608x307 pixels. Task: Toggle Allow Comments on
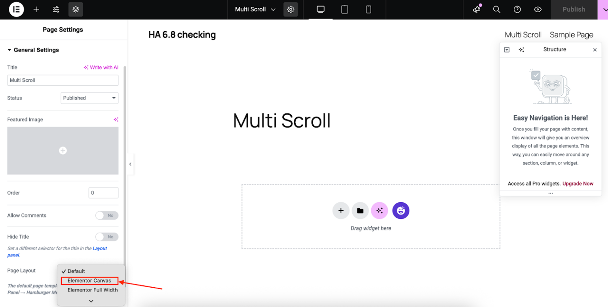[106, 215]
